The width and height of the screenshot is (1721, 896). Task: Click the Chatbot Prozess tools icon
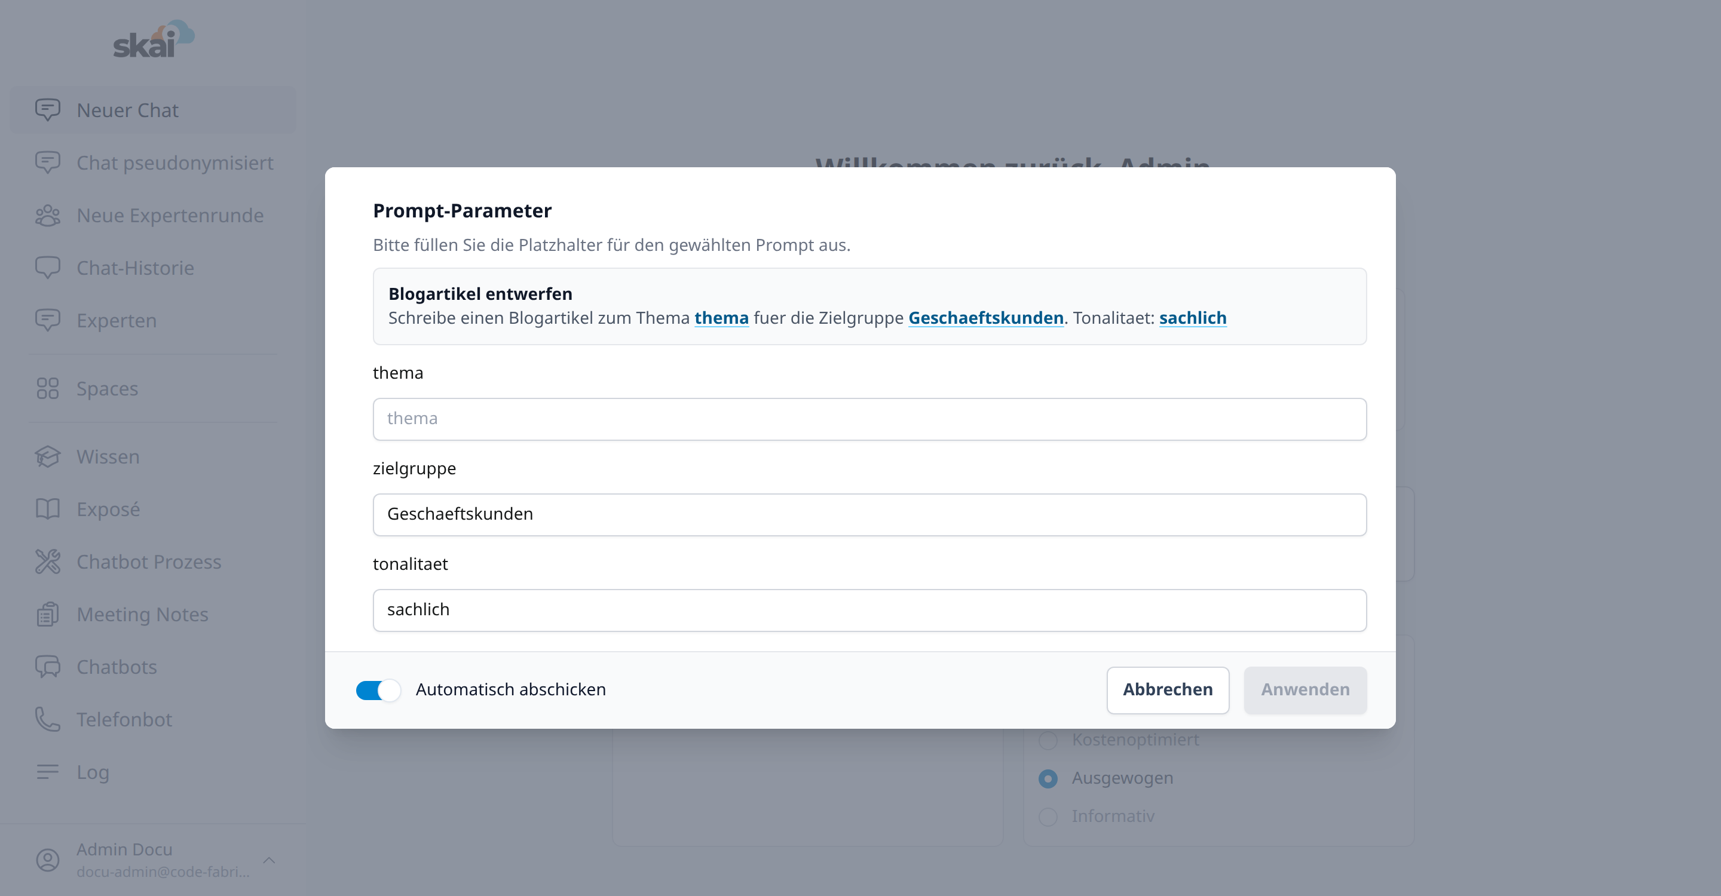pyautogui.click(x=47, y=561)
